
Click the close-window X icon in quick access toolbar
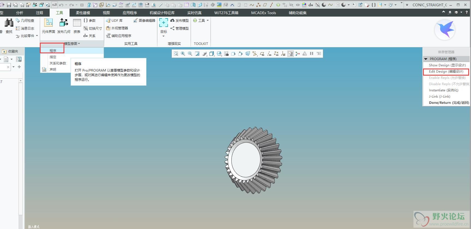click(82, 5)
